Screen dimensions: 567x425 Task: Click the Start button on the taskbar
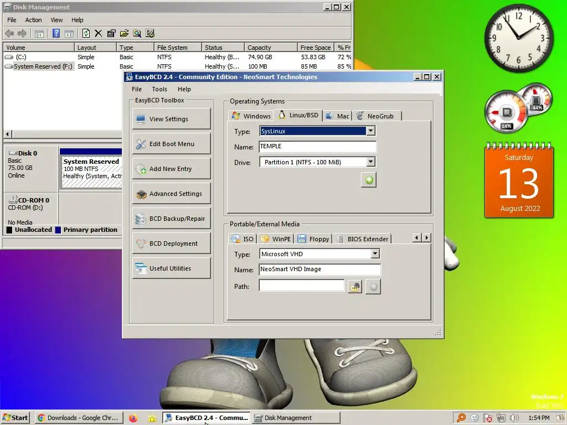(15, 418)
